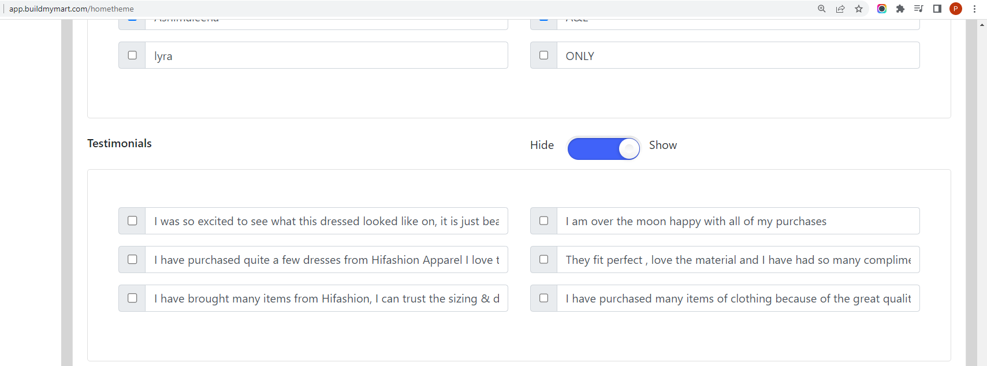Check the lyra brand checkbox
The height and width of the screenshot is (366, 987).
click(132, 55)
